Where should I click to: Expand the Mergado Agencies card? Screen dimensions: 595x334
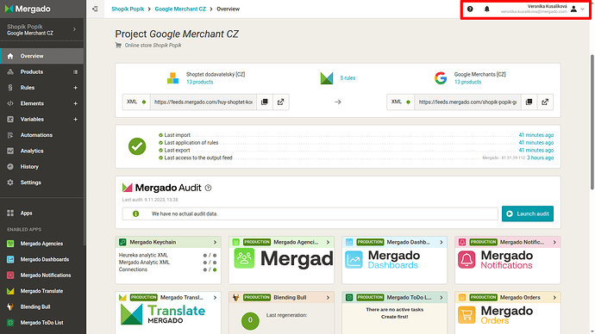[x=328, y=243]
